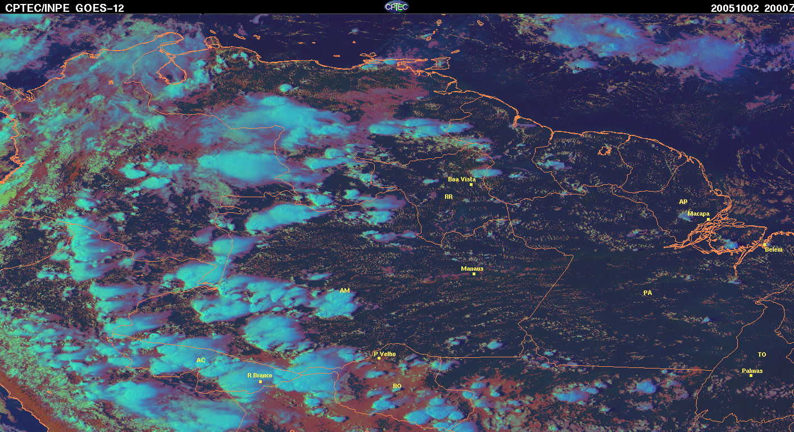The height and width of the screenshot is (432, 794).
Task: Click the TO state label
Action: (x=762, y=354)
